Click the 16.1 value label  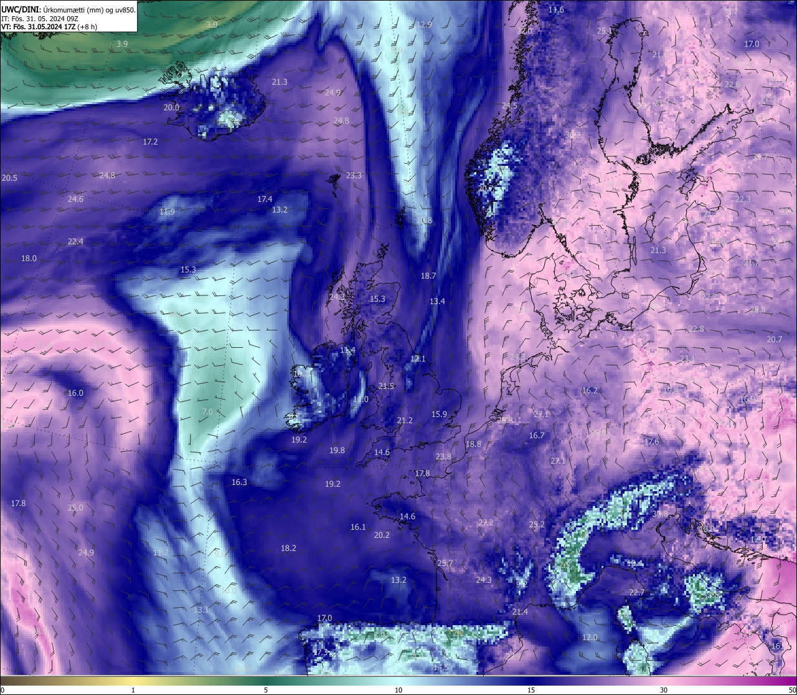point(358,527)
